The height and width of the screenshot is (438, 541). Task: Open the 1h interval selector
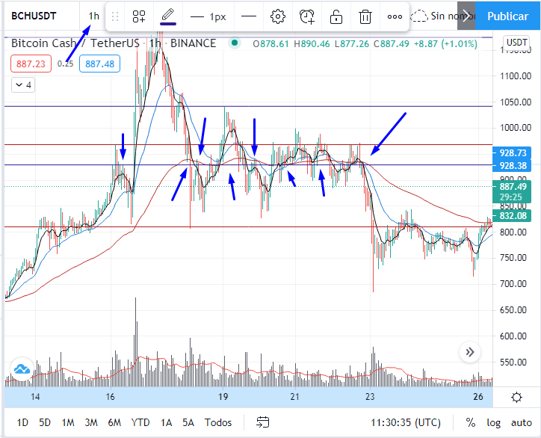click(x=93, y=16)
